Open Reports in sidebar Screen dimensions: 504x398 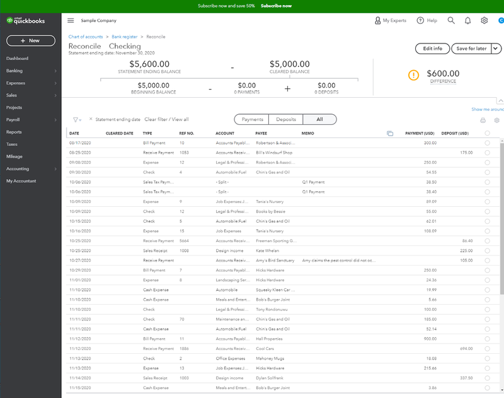point(14,132)
